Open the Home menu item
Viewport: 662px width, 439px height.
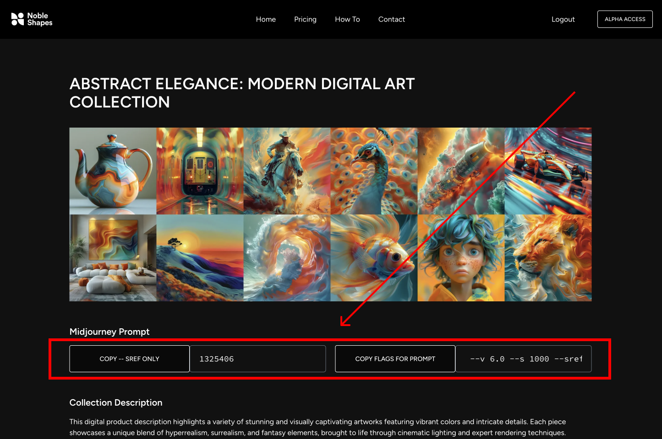[x=266, y=19]
